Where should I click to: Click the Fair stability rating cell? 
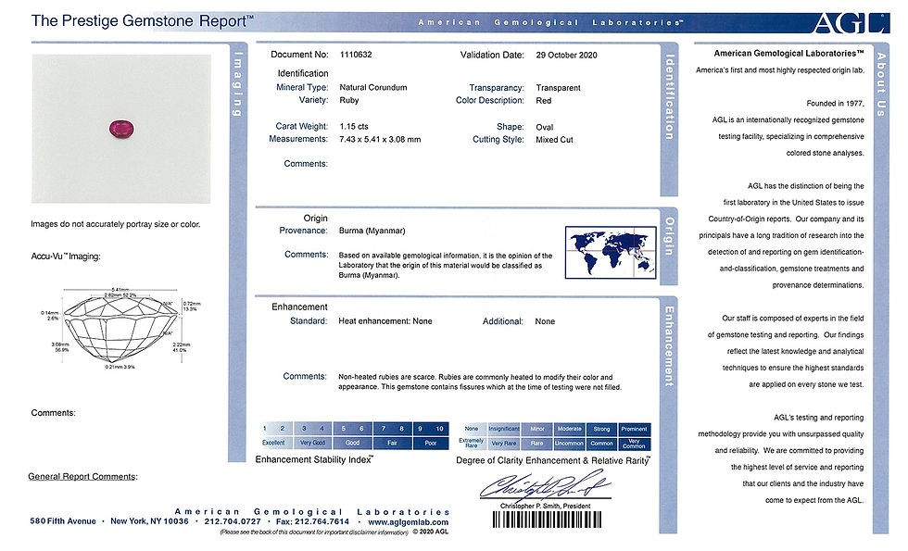point(392,443)
